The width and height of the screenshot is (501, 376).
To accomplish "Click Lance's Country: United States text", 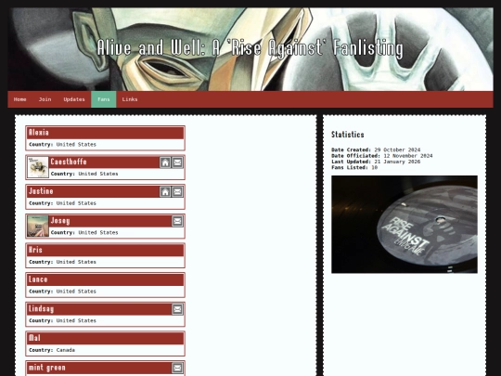I will (62, 292).
